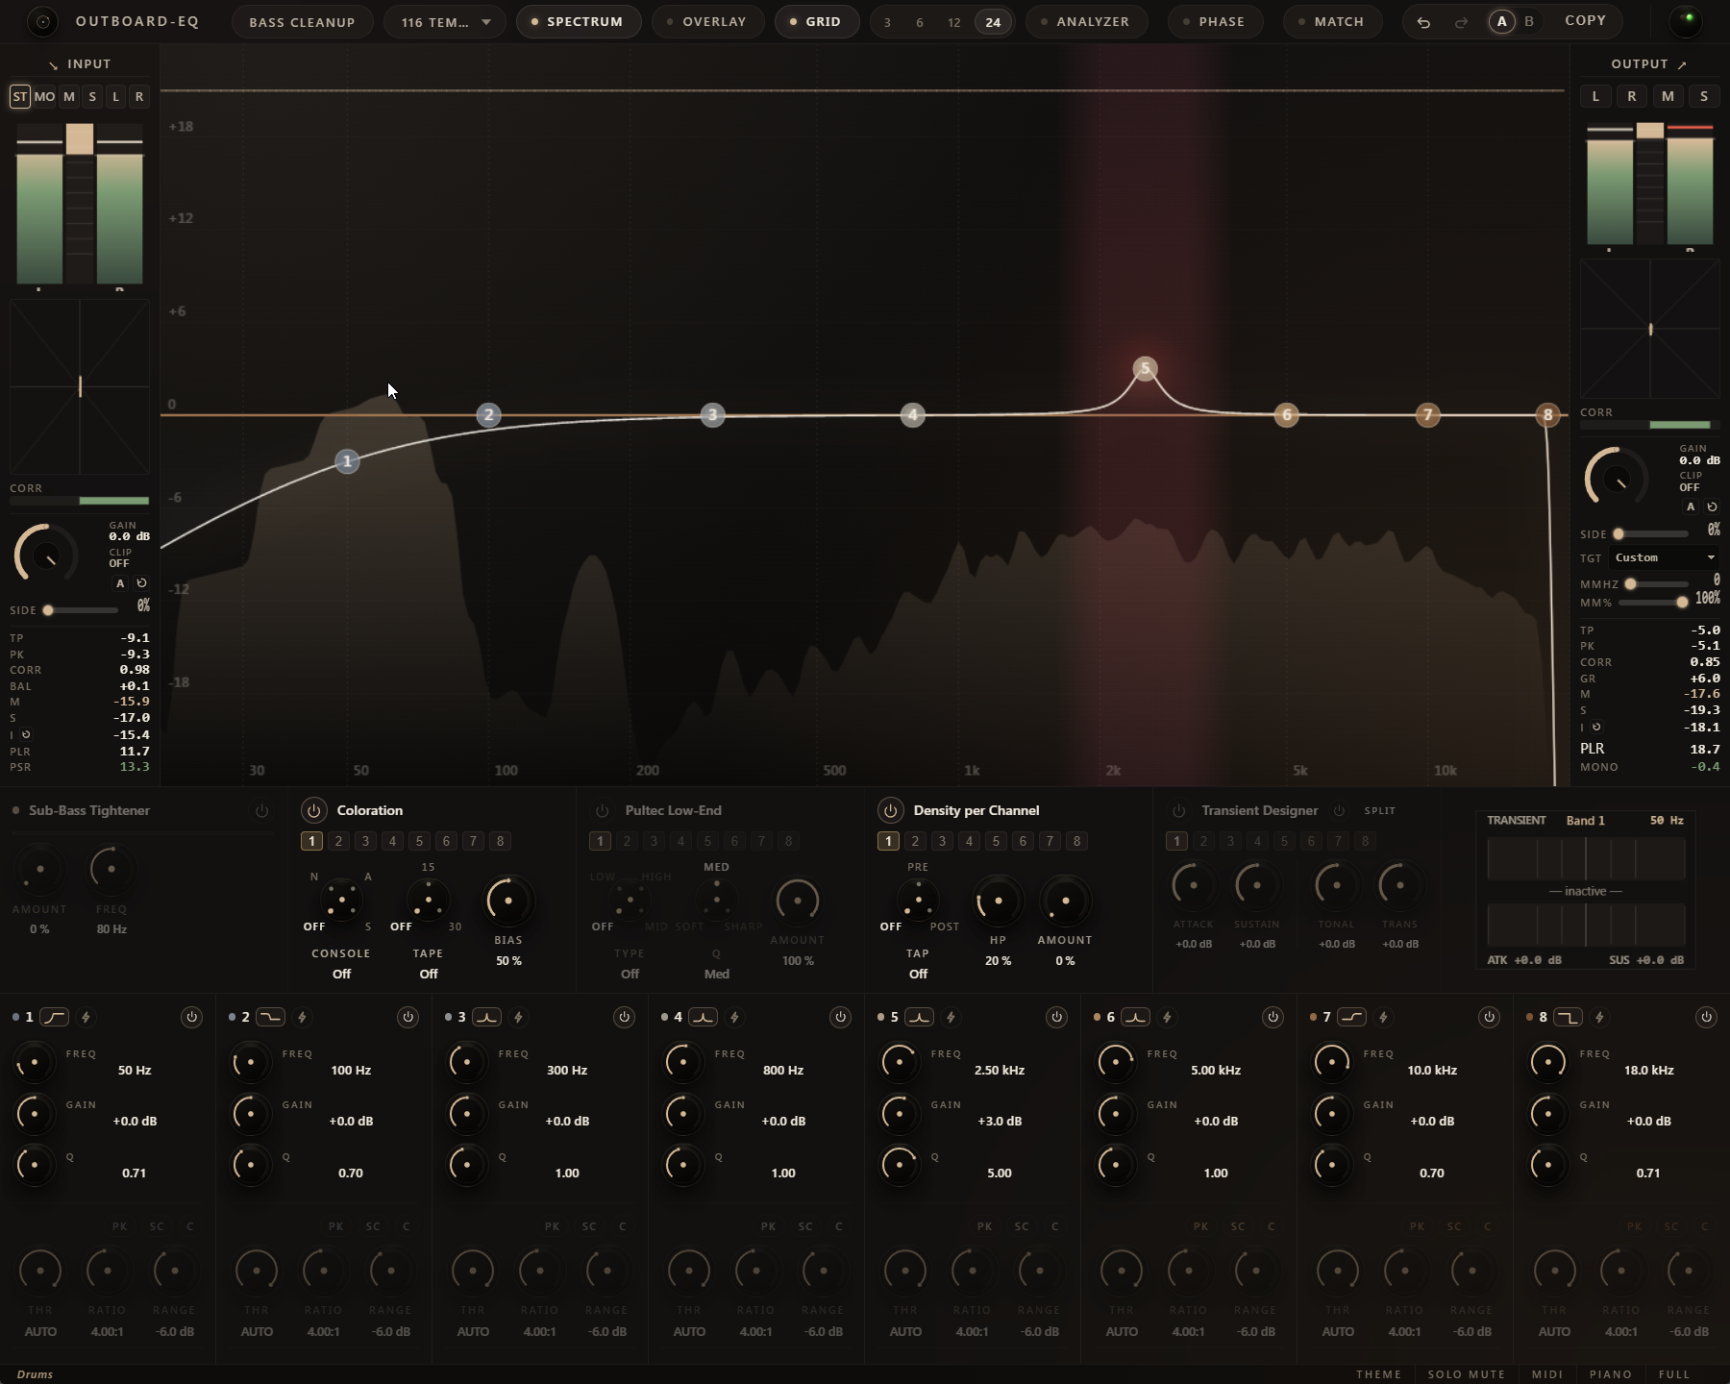This screenshot has height=1384, width=1730.
Task: Click the undo arrow icon
Action: click(1423, 22)
